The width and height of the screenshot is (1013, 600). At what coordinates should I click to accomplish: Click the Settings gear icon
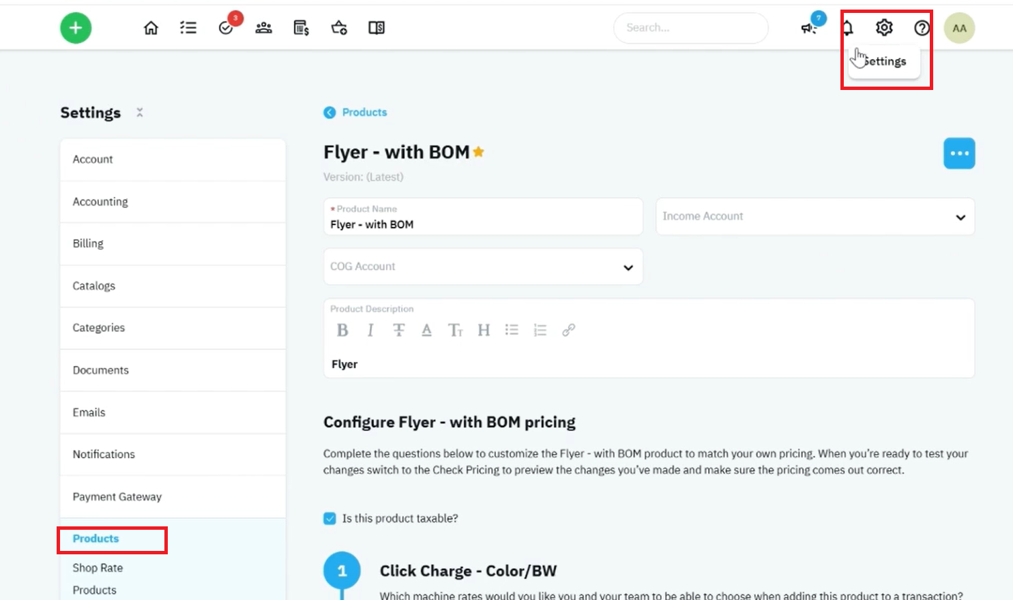[x=884, y=27]
